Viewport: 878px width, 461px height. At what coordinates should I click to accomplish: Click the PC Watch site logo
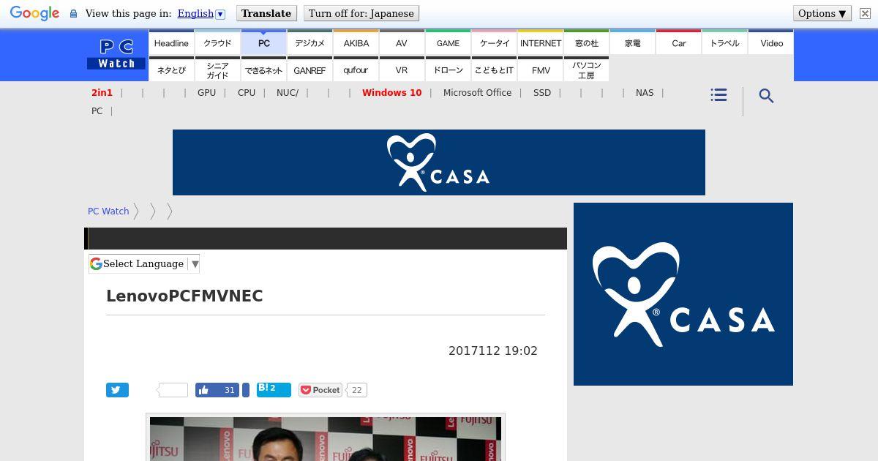[x=116, y=55]
